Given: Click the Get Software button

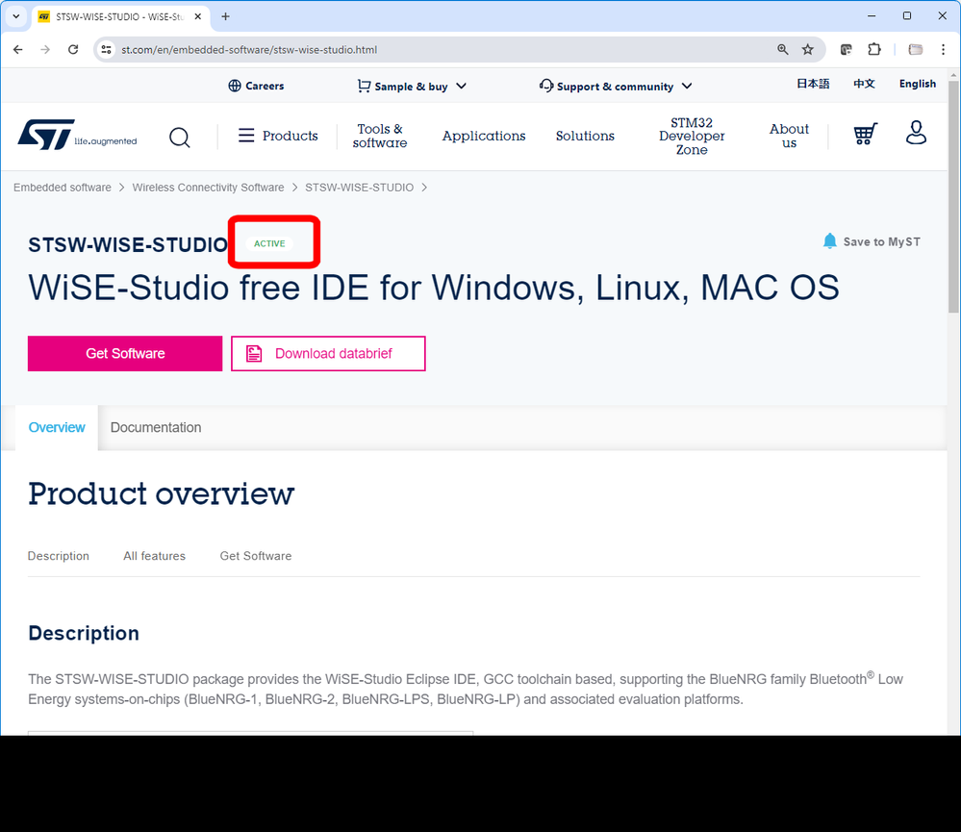Looking at the screenshot, I should [125, 354].
